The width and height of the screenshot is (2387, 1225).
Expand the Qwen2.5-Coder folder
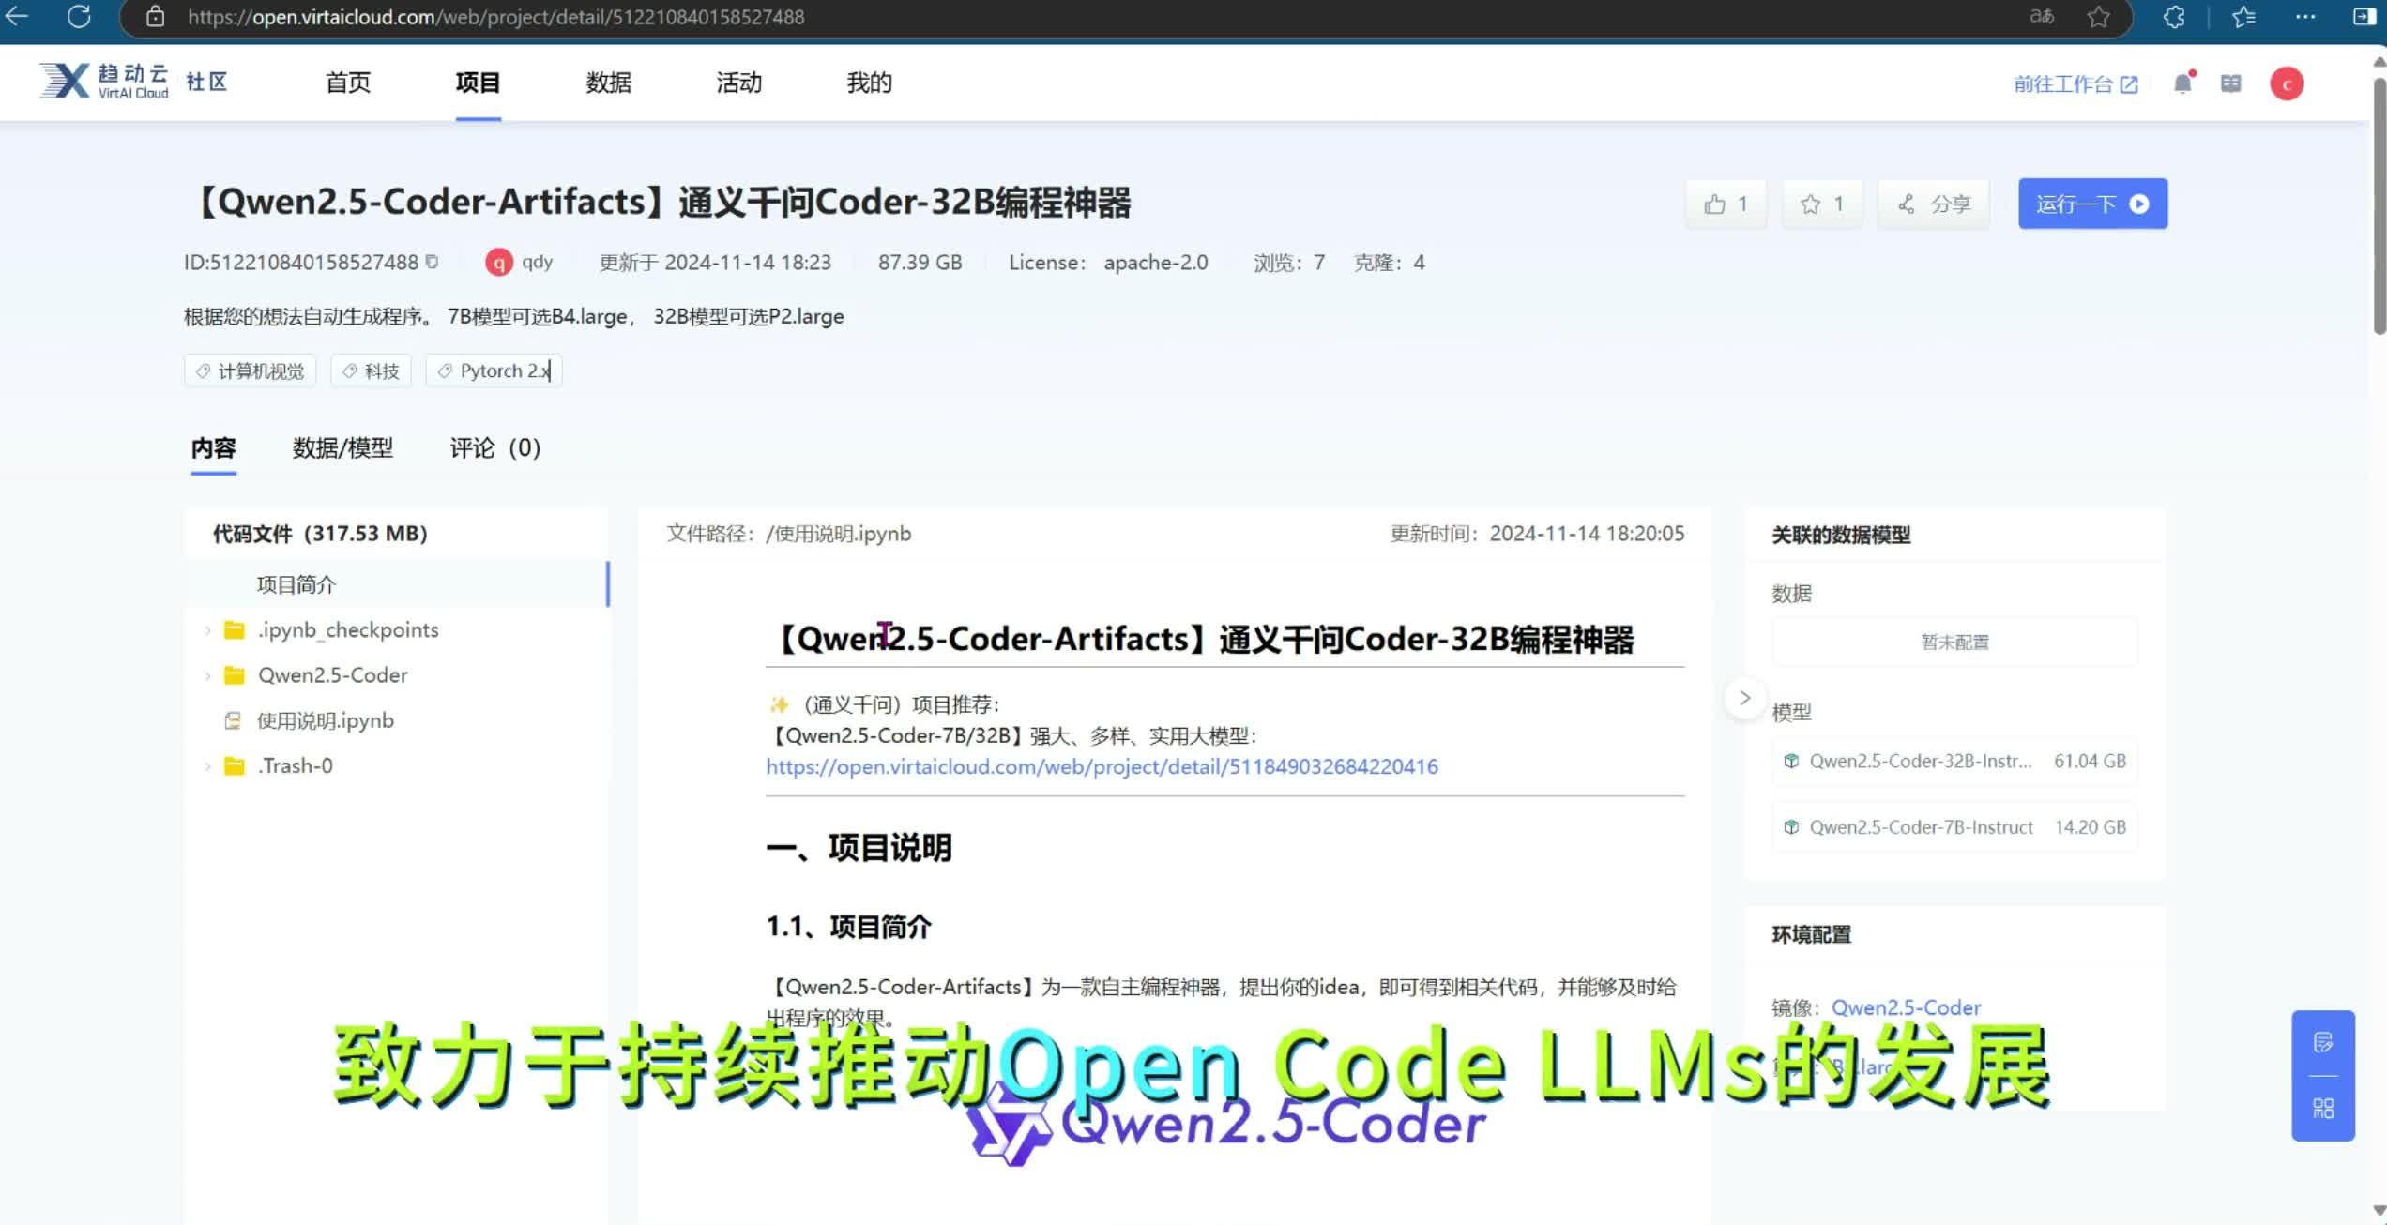pyautogui.click(x=208, y=674)
